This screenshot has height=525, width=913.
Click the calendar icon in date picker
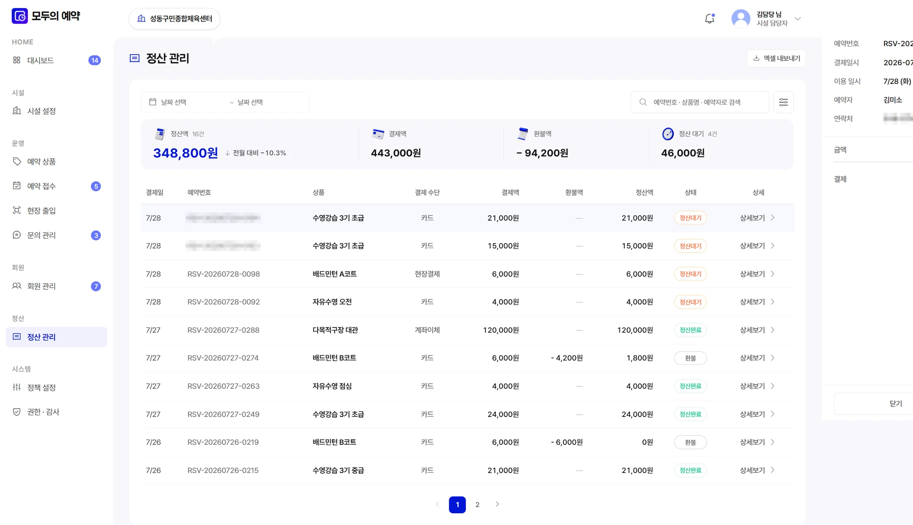(153, 102)
